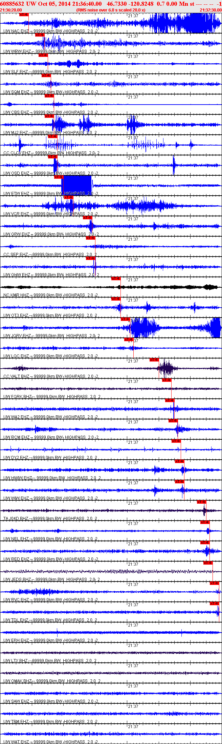Viewport: 222px width, 744px height.
Task: Select the event ID 60885632 in header
Action: click(x=12, y=4)
